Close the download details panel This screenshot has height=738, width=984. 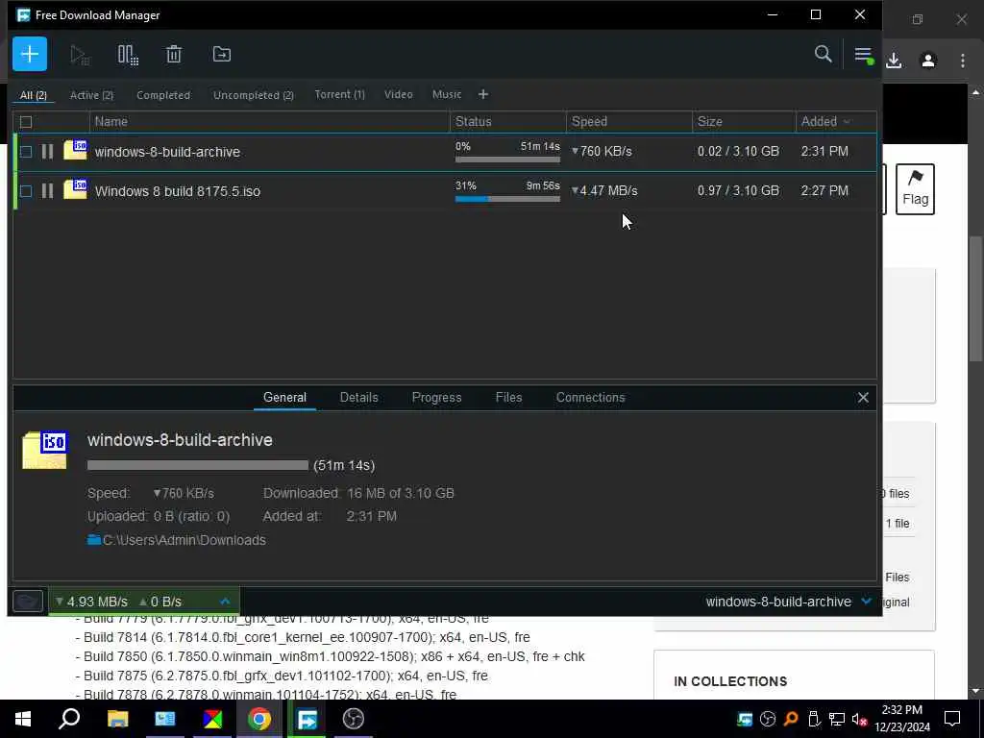[x=863, y=397]
